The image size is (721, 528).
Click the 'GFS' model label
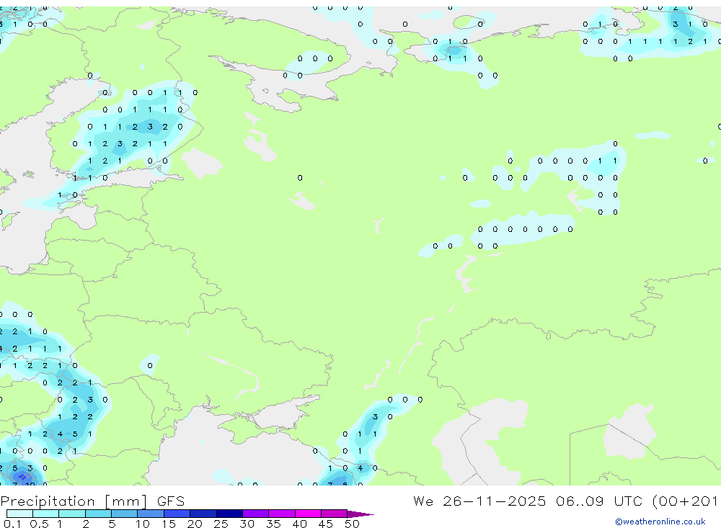tap(171, 501)
